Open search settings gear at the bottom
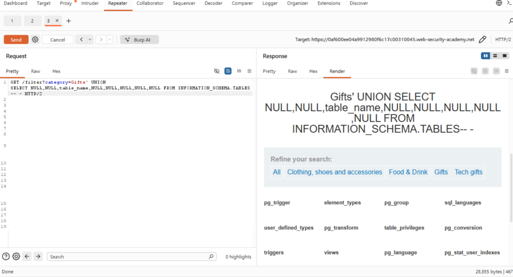 pos(16,256)
